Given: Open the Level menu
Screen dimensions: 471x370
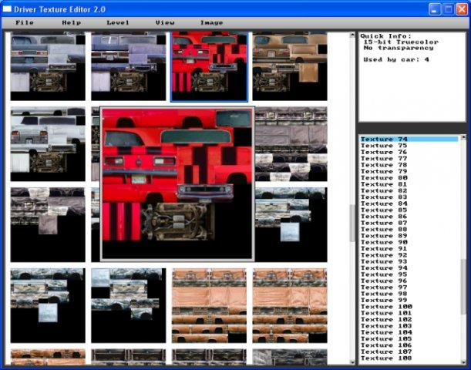Looking at the screenshot, I should click(x=118, y=22).
